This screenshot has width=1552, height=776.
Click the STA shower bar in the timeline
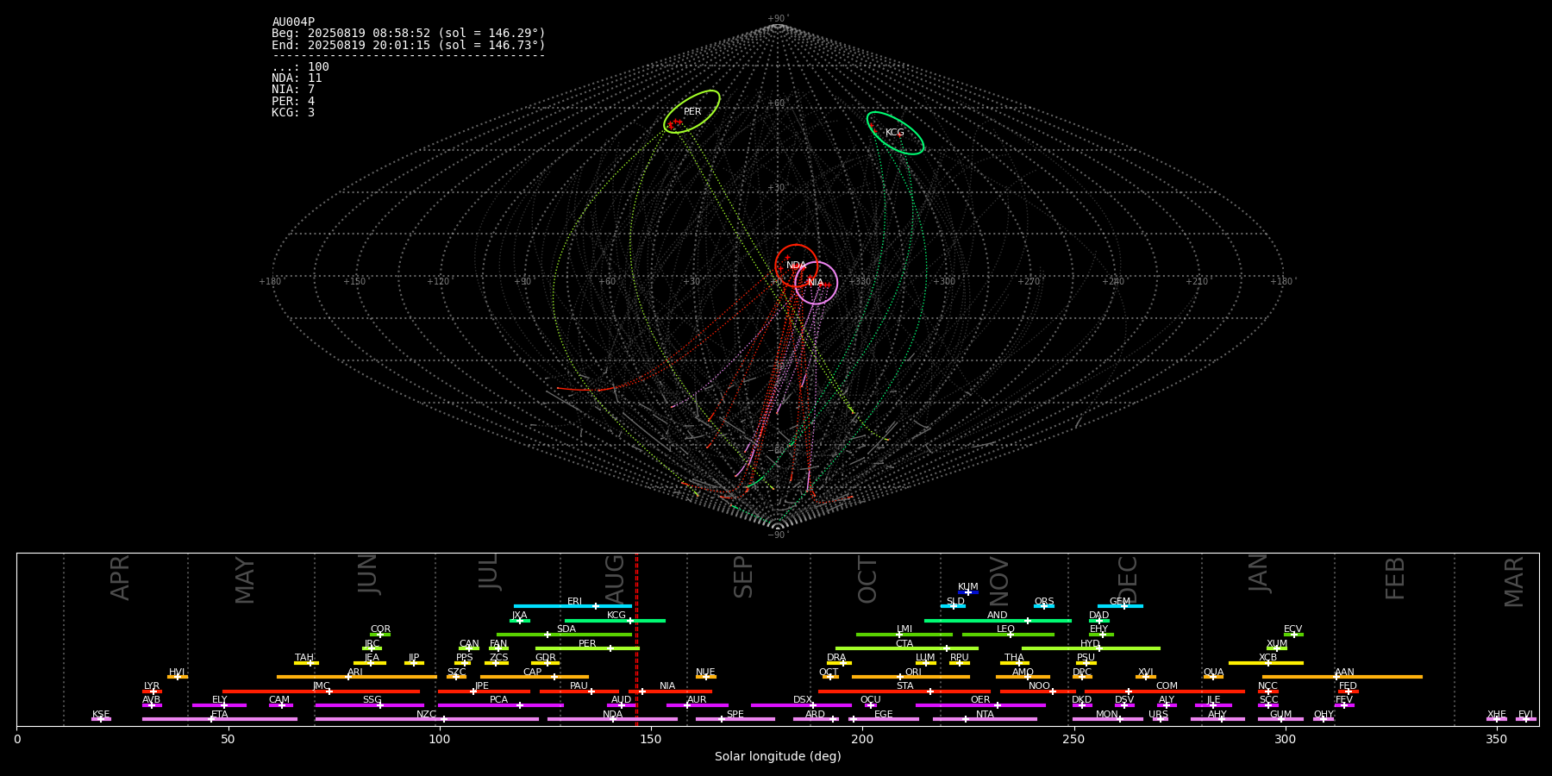coord(904,692)
